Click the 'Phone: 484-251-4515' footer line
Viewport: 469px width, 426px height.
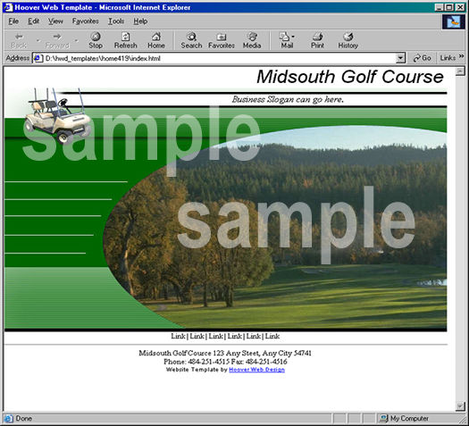[x=197, y=362]
